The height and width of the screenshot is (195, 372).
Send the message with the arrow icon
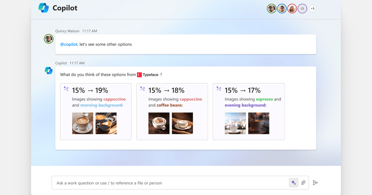[x=315, y=183]
